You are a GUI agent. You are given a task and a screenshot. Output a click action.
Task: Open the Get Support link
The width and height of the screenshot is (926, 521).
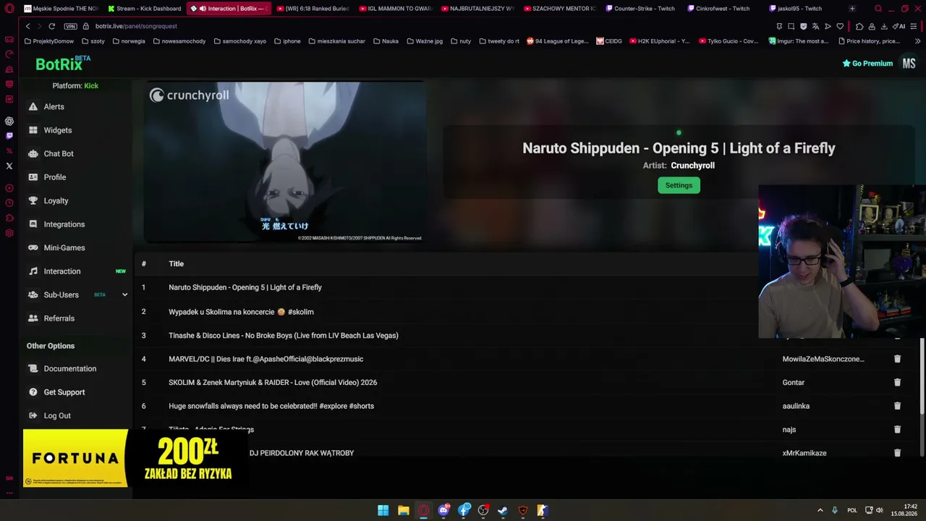coord(64,392)
